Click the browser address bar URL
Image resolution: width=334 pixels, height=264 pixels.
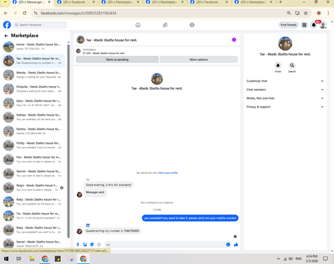click(x=78, y=13)
